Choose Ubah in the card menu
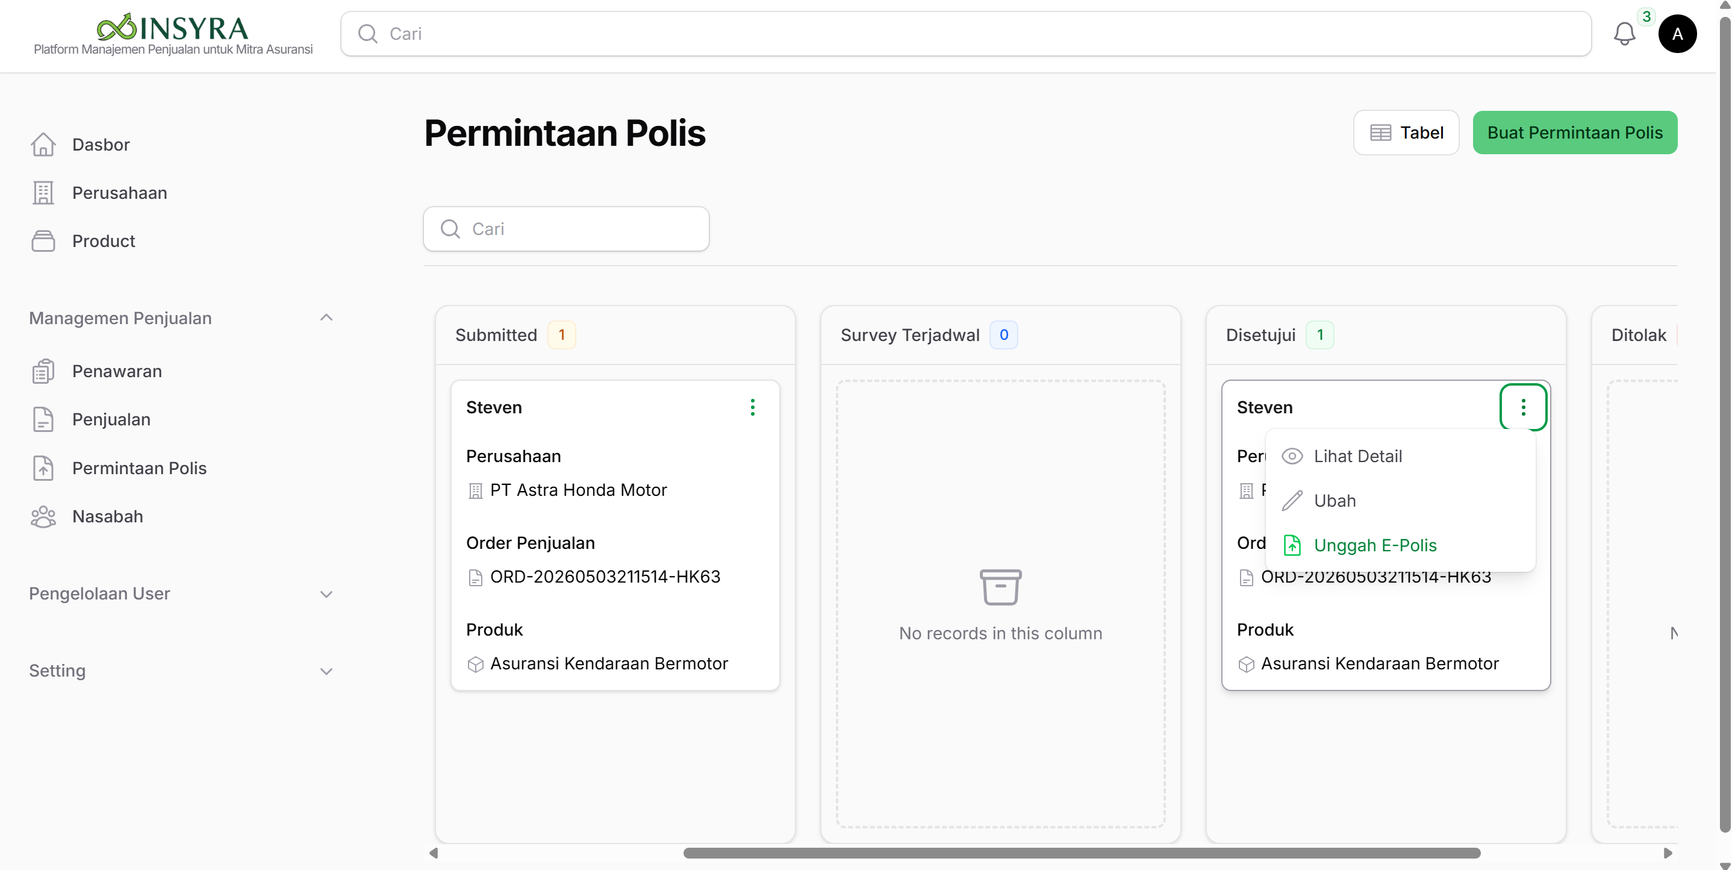The width and height of the screenshot is (1732, 870). (x=1400, y=501)
